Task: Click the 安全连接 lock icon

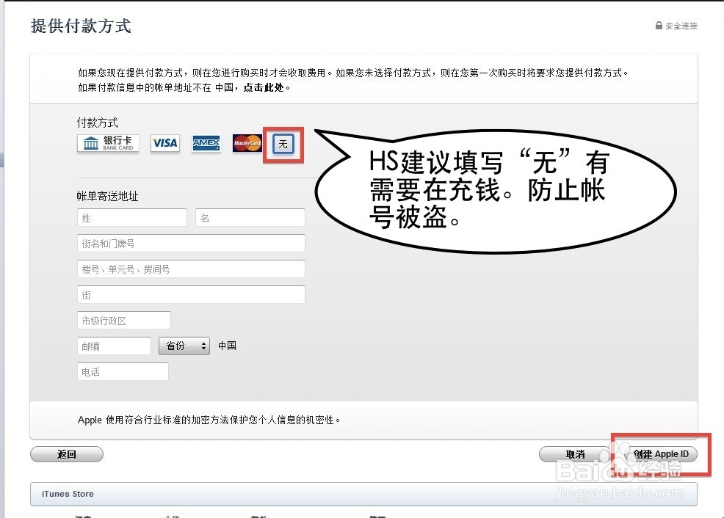Action: [x=658, y=24]
